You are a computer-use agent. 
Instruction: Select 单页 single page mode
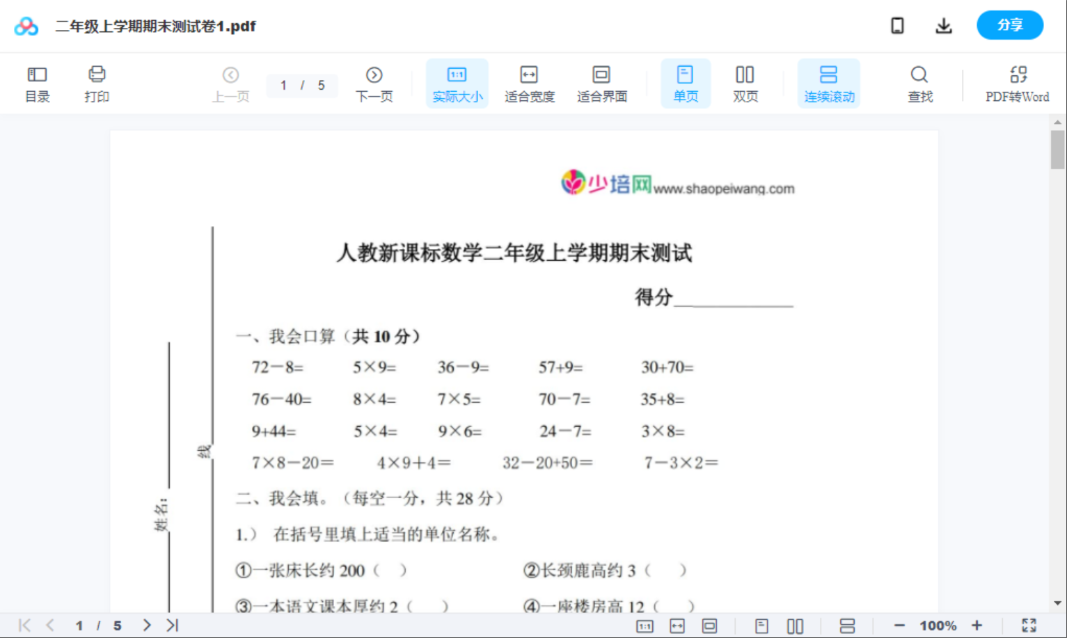click(x=686, y=82)
